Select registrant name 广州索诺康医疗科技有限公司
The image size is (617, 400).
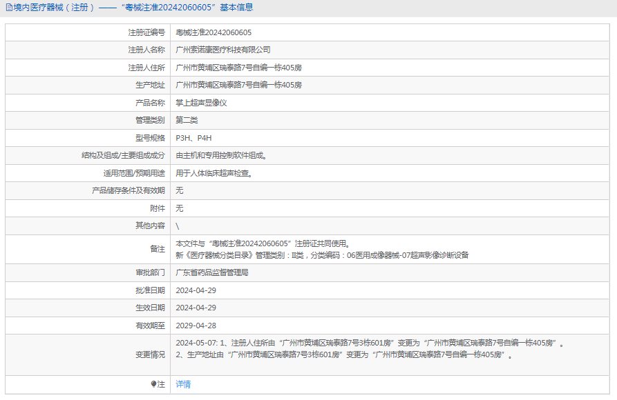coord(222,50)
